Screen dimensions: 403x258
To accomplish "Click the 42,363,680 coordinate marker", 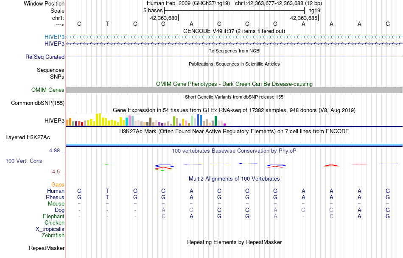I will click(x=164, y=18).
